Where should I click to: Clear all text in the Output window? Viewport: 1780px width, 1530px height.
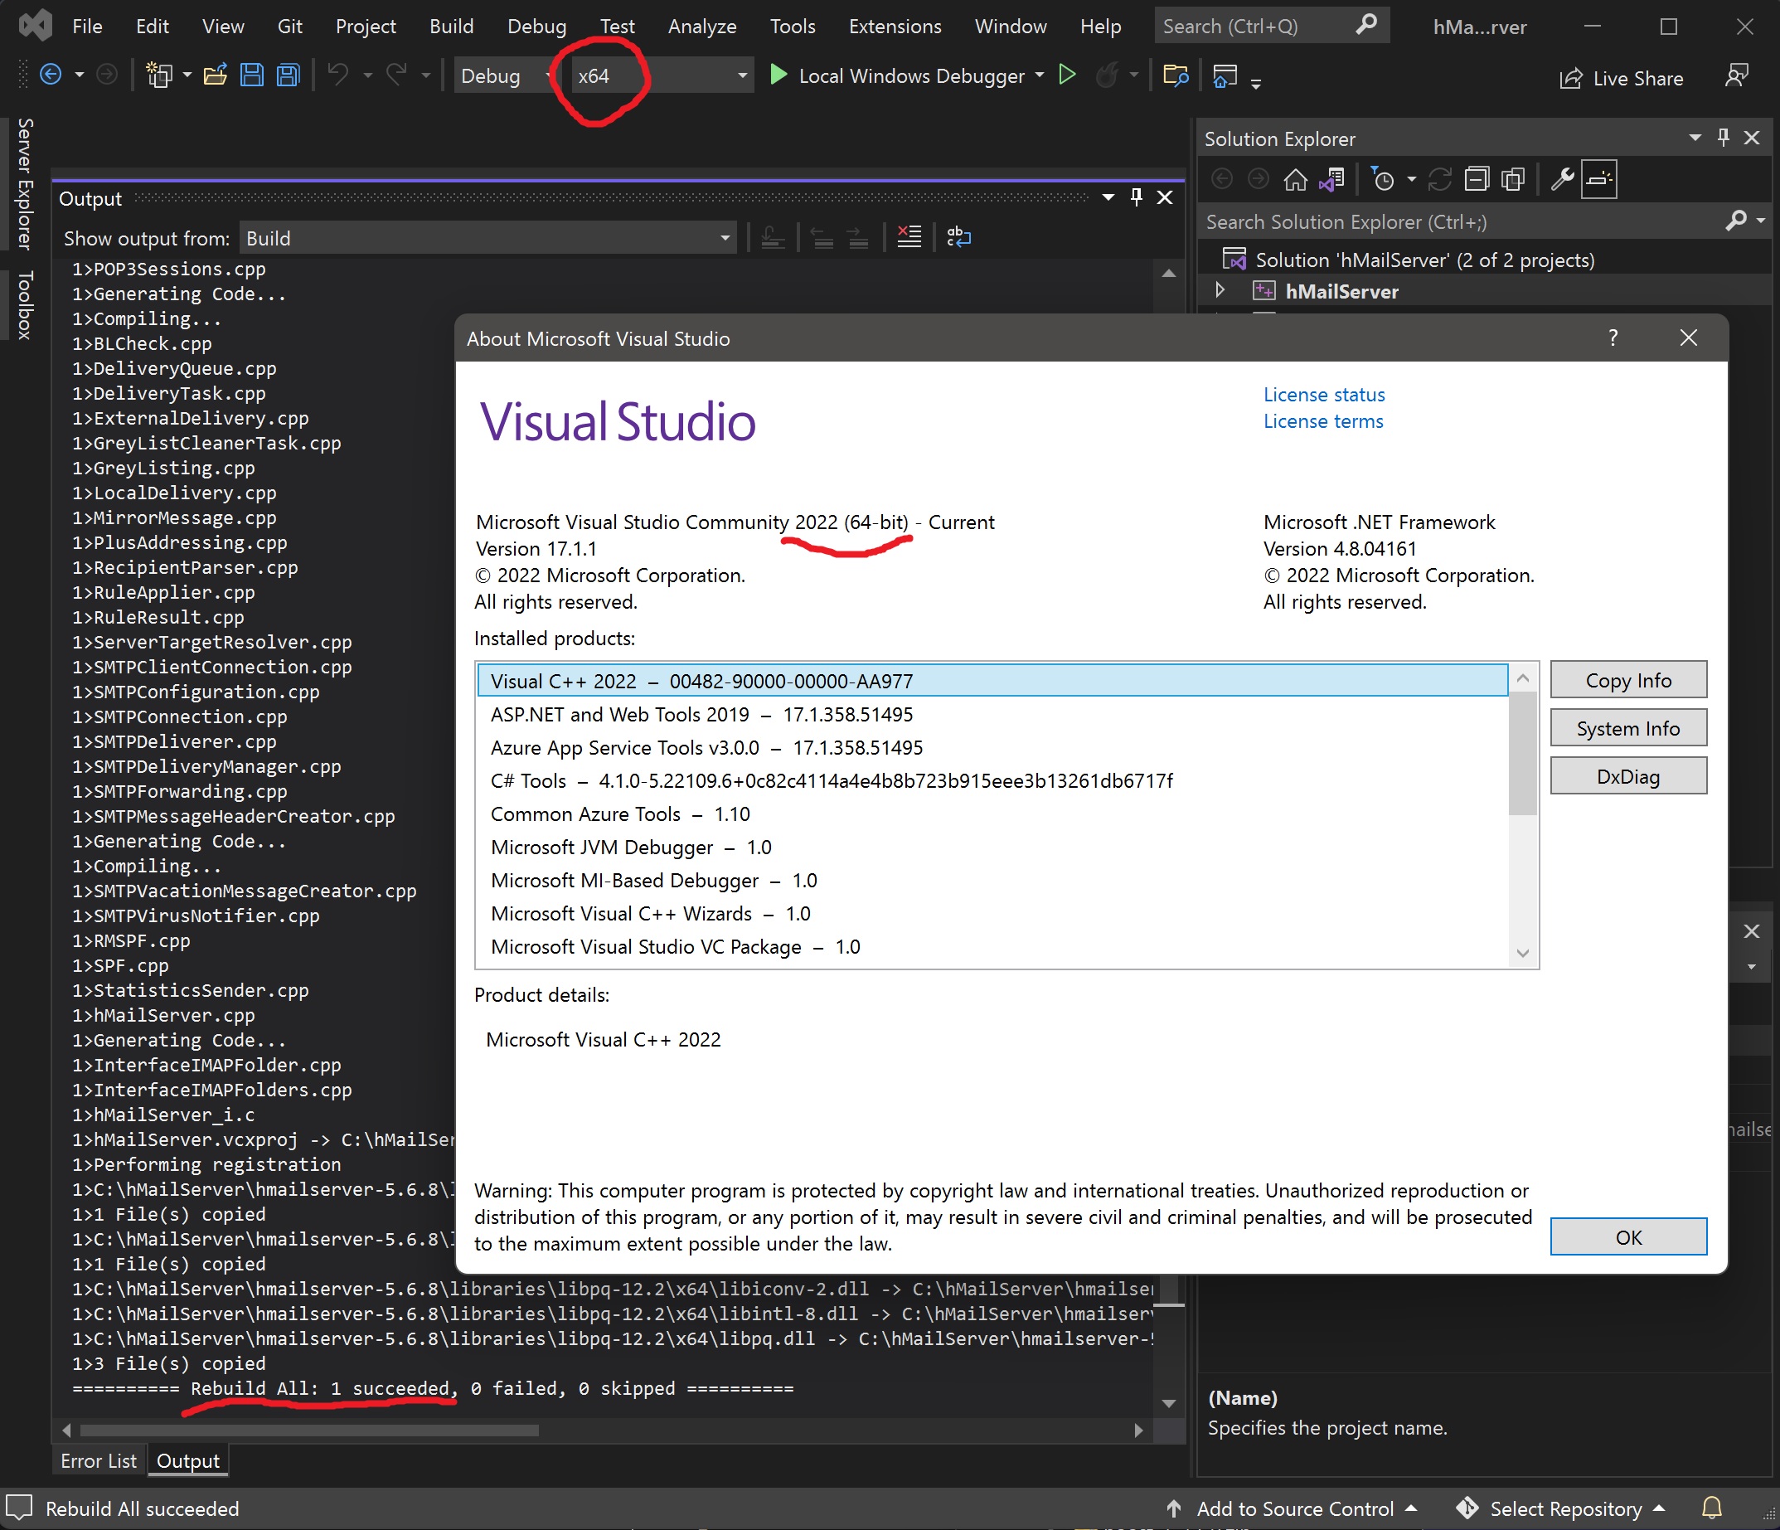(909, 237)
